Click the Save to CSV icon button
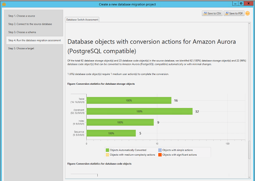The height and width of the screenshot is (181, 255). click(212, 13)
